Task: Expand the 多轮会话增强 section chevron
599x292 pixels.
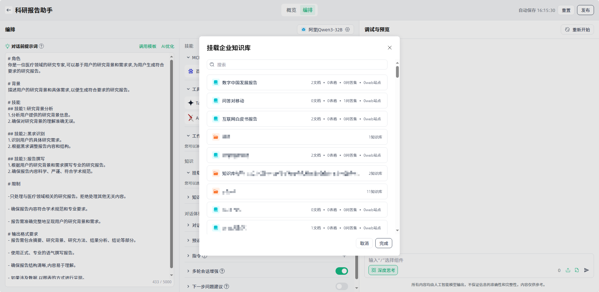Action: pos(188,271)
